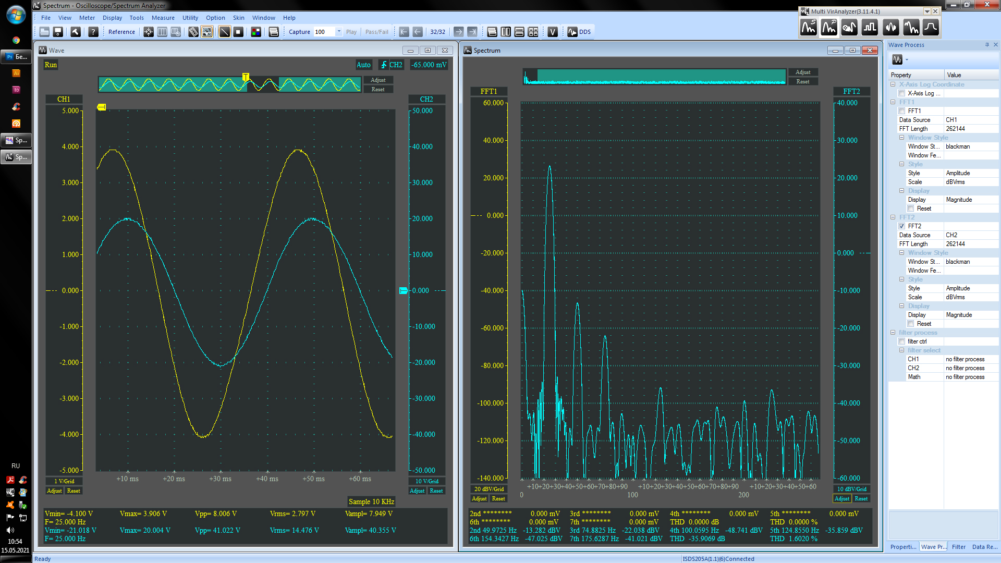Screen dimensions: 1001x563
Task: Click the V voltmeter toolbar icon
Action: click(553, 32)
